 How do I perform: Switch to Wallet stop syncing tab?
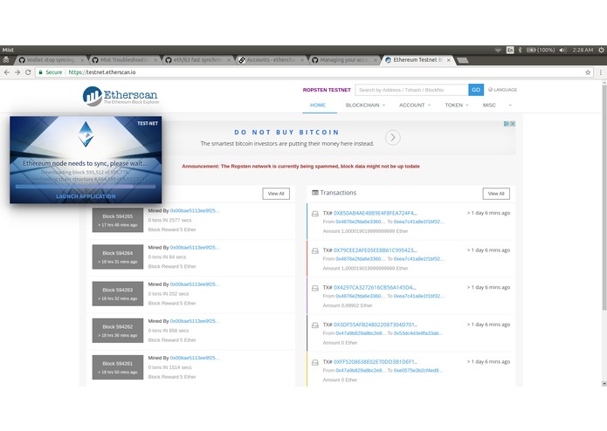click(x=51, y=60)
